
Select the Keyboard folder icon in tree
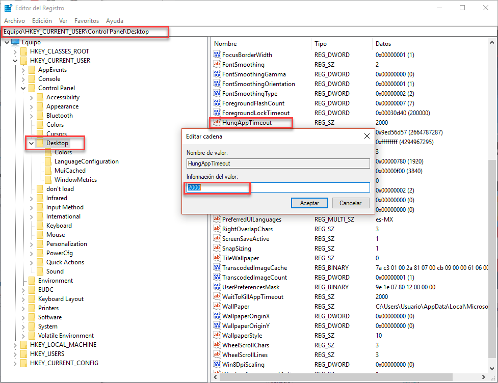(40, 226)
